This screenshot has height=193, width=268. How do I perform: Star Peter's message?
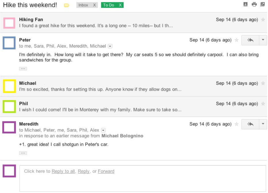coord(236,40)
